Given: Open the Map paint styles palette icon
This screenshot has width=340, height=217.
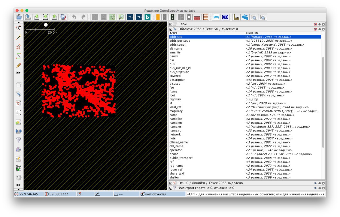Looking at the screenshot, I should pos(19,150).
